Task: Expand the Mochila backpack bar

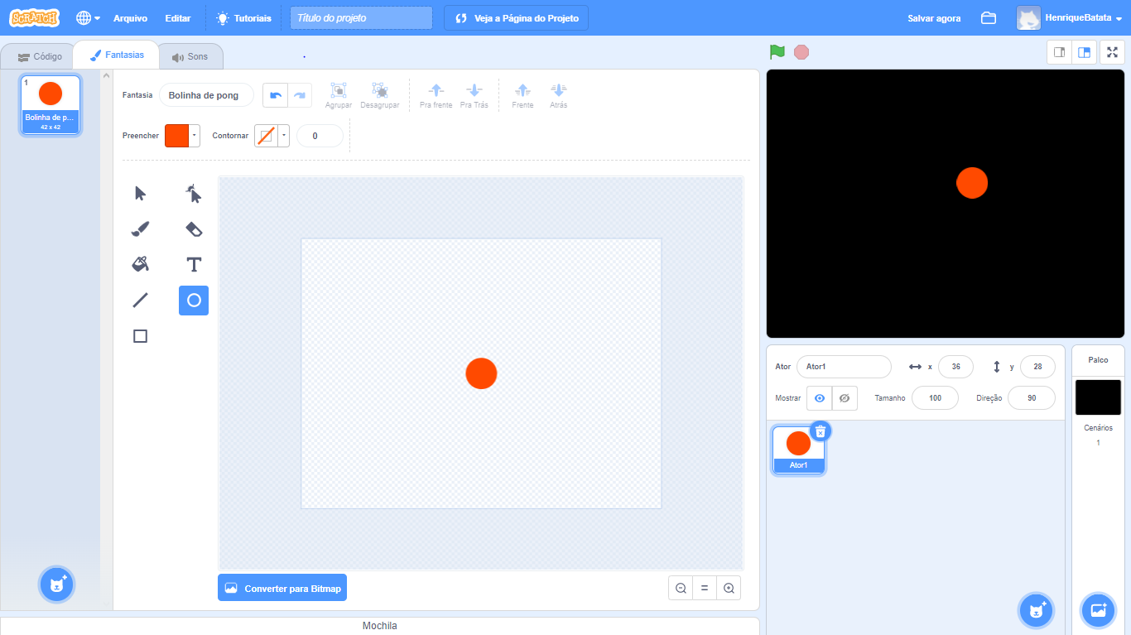Action: pyautogui.click(x=380, y=626)
